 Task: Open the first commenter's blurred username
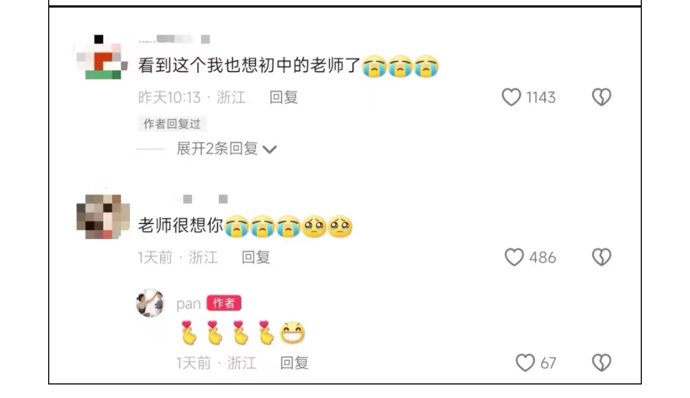click(174, 39)
